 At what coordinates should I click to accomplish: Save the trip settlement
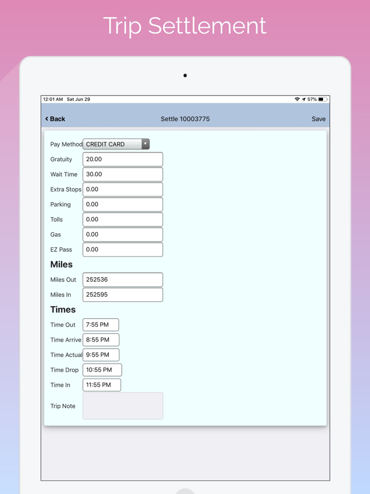pyautogui.click(x=318, y=119)
